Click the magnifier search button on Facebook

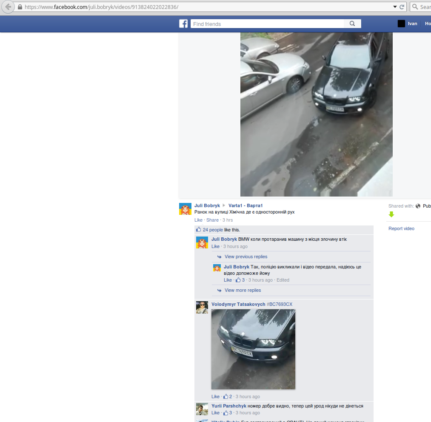[x=352, y=24]
